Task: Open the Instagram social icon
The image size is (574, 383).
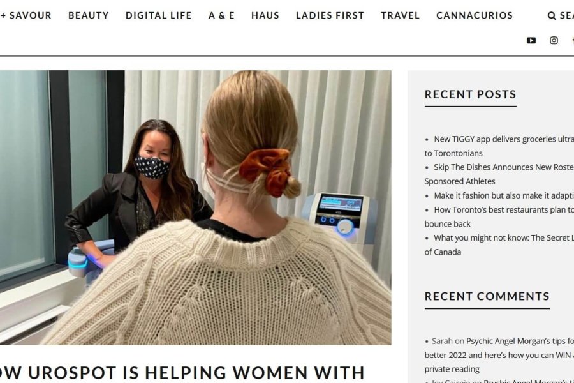Action: [x=554, y=40]
